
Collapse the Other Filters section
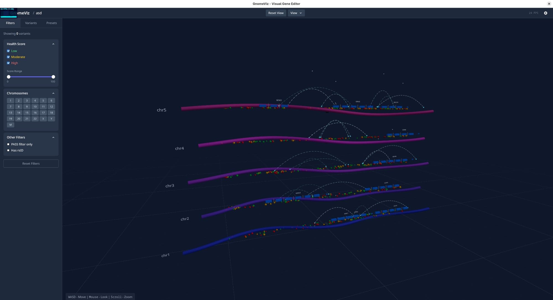pyautogui.click(x=53, y=137)
